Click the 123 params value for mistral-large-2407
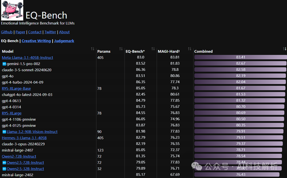 tap(100, 150)
